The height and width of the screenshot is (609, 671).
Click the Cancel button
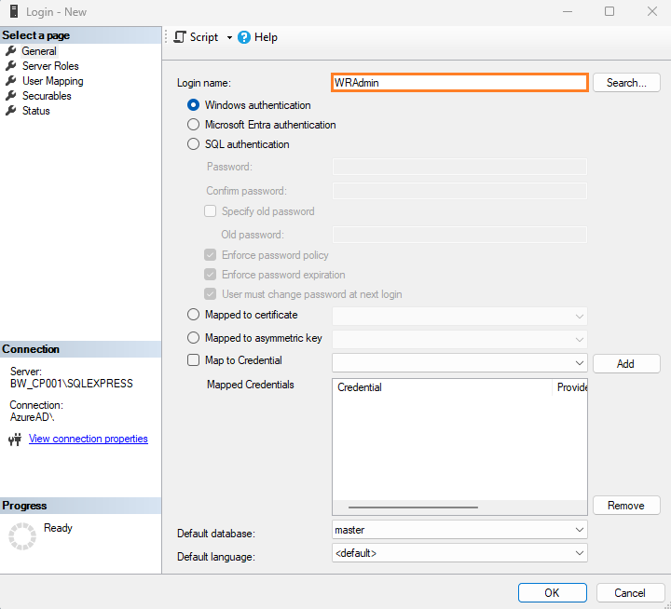coord(630,593)
